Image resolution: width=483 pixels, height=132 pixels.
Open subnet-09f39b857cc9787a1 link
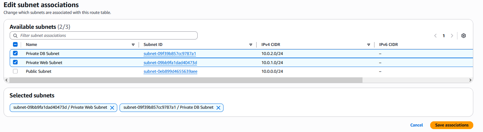tap(170, 54)
